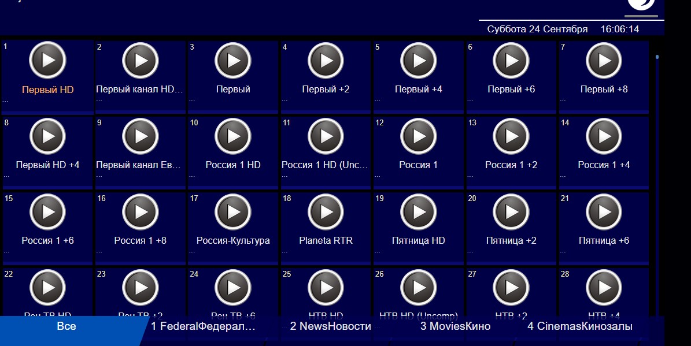Play the Россия 1 +8 channel
This screenshot has height=346, width=691.
(x=141, y=212)
